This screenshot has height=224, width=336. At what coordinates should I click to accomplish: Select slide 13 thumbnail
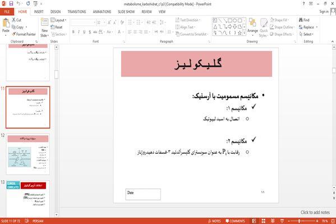pos(28,199)
